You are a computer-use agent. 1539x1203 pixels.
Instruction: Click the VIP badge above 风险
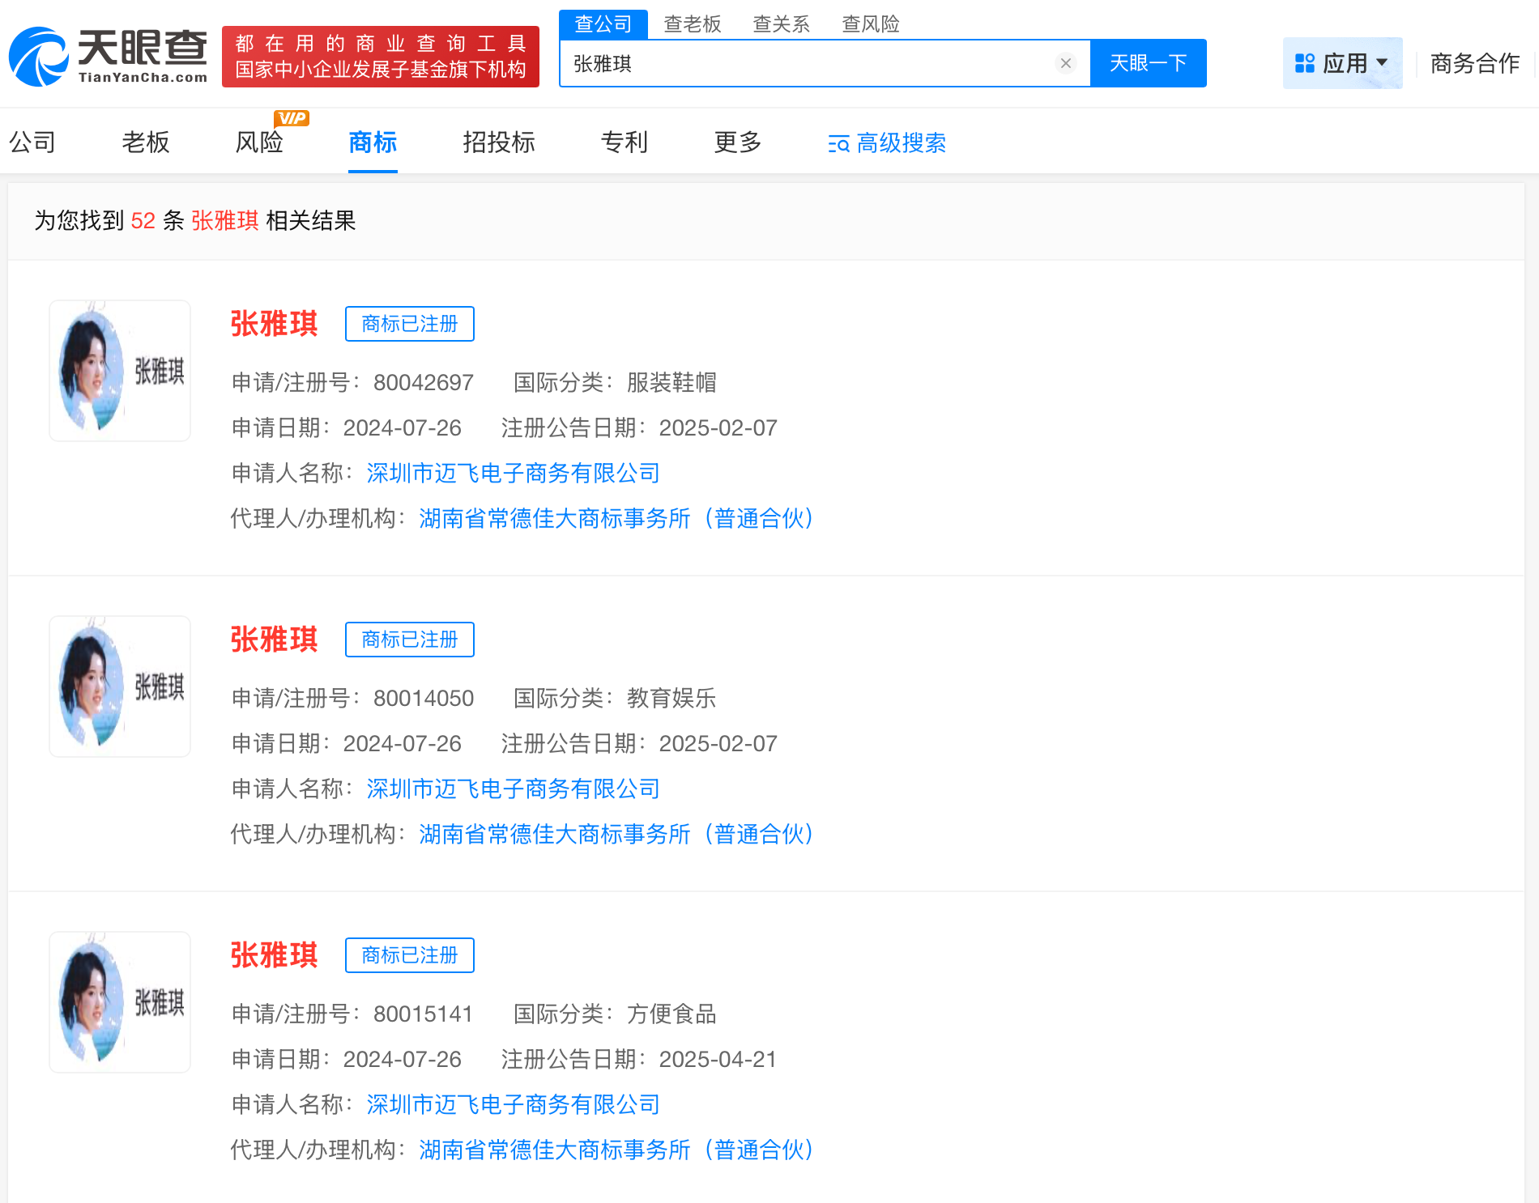click(292, 118)
